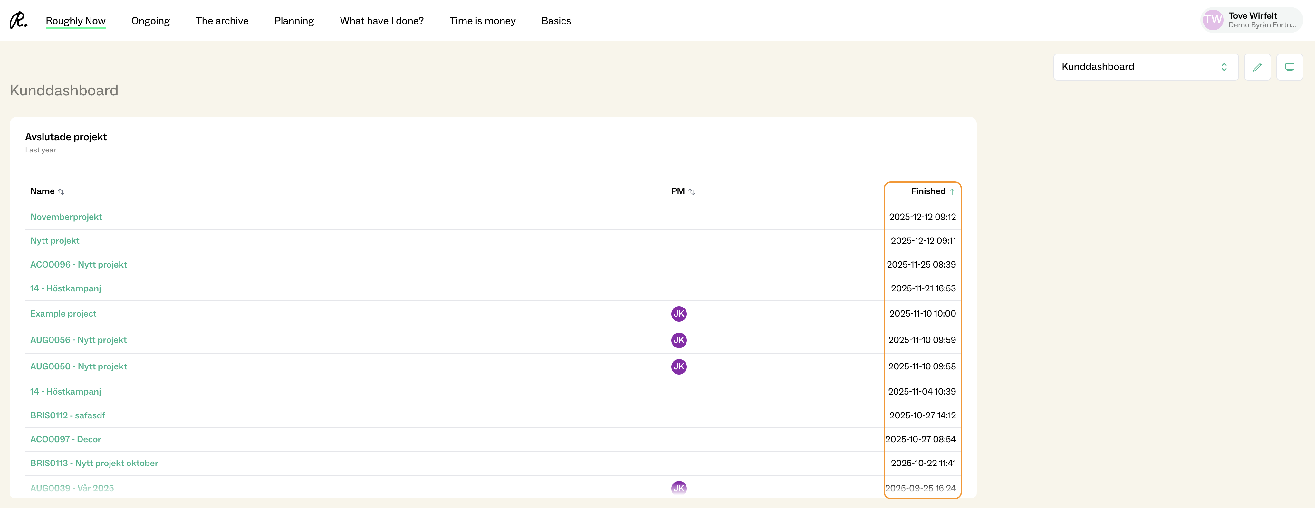
Task: Sort by PM column arrows
Action: click(692, 192)
